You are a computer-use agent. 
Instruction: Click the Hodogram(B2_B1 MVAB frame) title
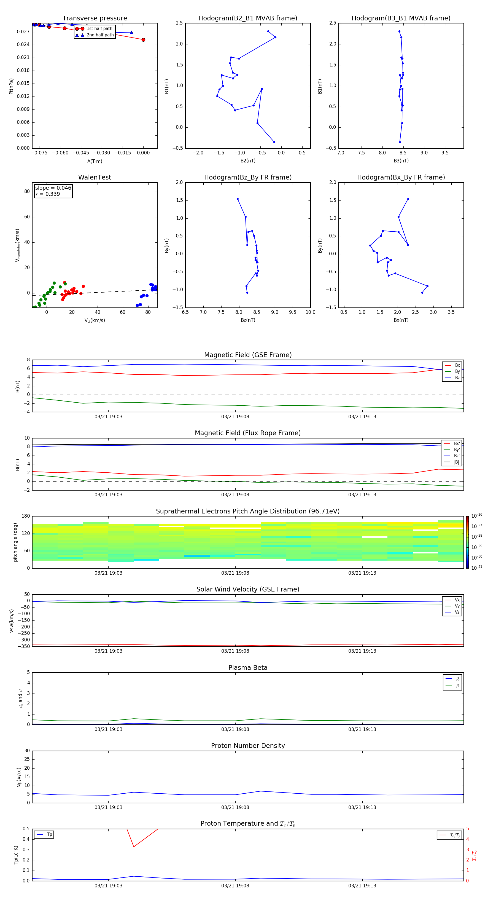click(248, 18)
